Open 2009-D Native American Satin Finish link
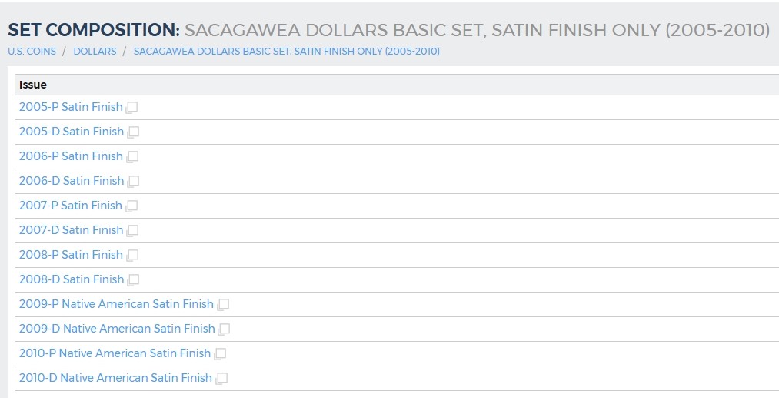 (x=117, y=329)
